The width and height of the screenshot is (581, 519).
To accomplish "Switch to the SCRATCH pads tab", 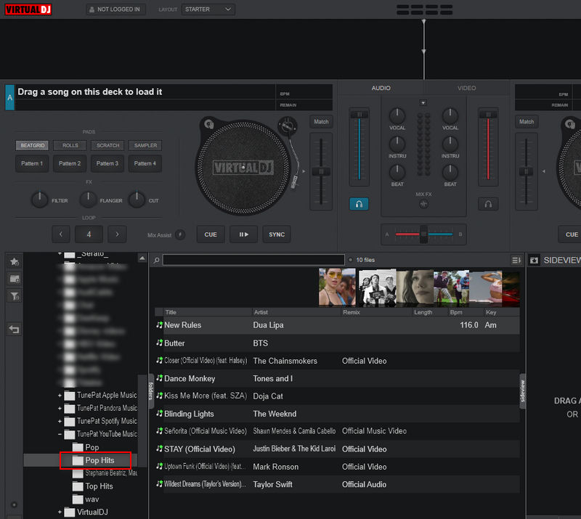I will point(107,145).
